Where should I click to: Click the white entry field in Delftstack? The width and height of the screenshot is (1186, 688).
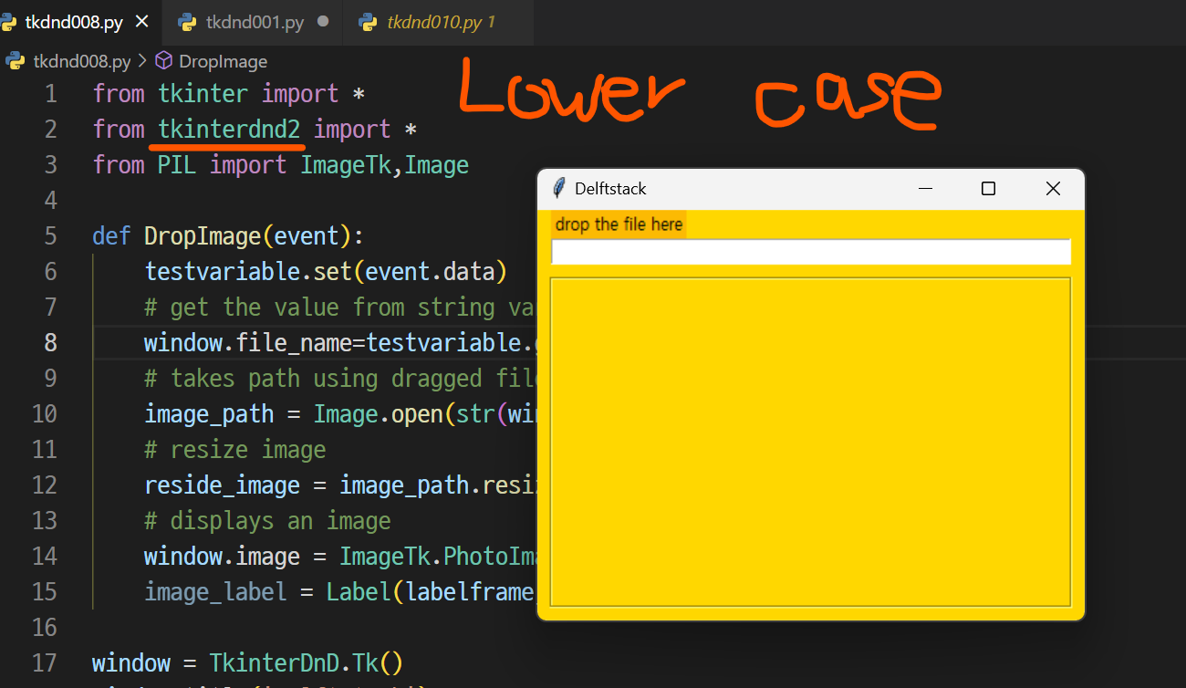click(810, 252)
